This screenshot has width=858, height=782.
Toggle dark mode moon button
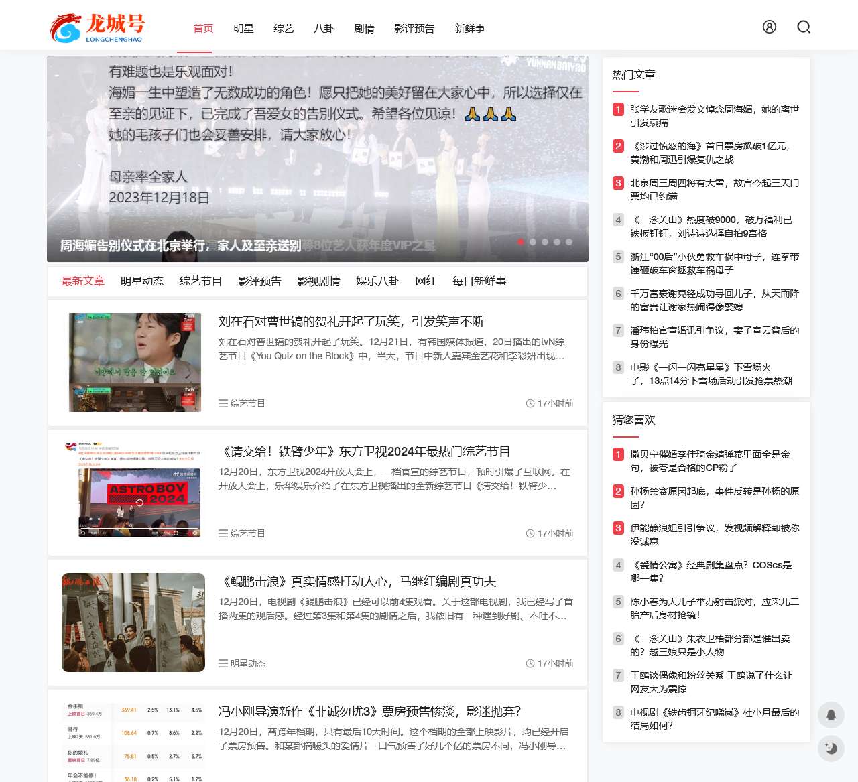(x=831, y=748)
